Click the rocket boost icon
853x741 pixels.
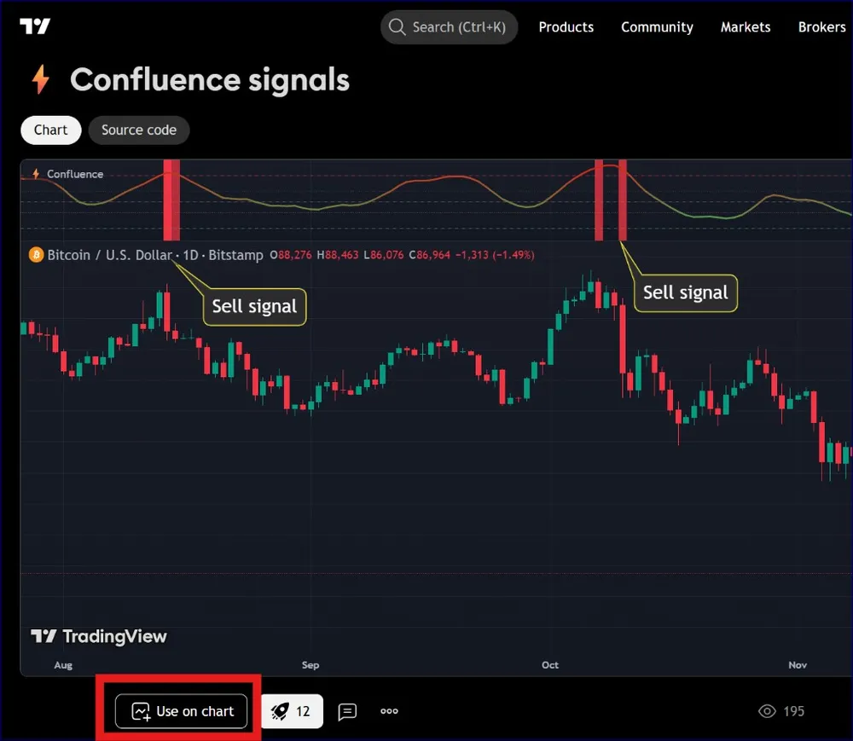(x=277, y=710)
